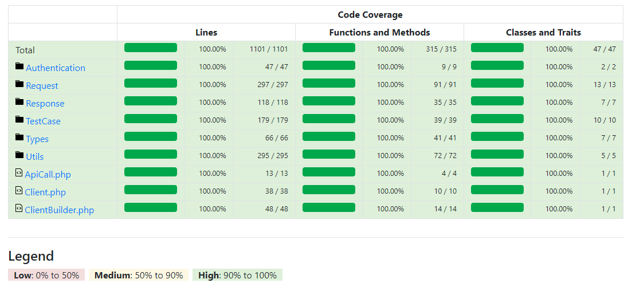Click the folder icon beside Response

point(19,101)
